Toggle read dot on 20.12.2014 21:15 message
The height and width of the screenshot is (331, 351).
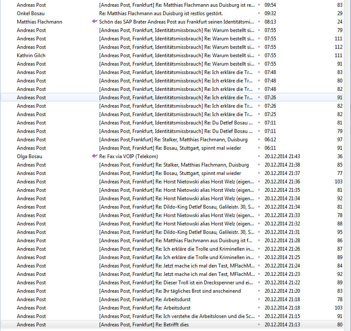[259, 316]
